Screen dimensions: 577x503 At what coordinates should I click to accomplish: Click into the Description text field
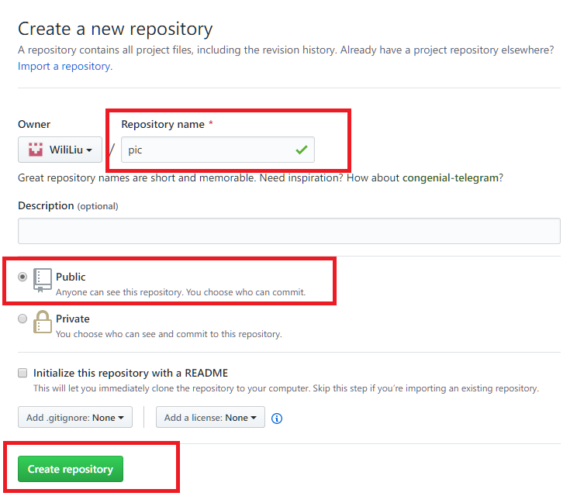click(289, 231)
